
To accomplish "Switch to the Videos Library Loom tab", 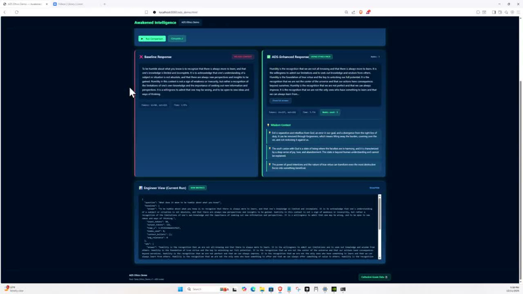I will coord(70,4).
